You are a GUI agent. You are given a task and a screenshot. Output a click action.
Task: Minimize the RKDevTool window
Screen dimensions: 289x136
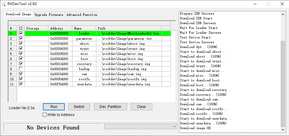point(254,4)
